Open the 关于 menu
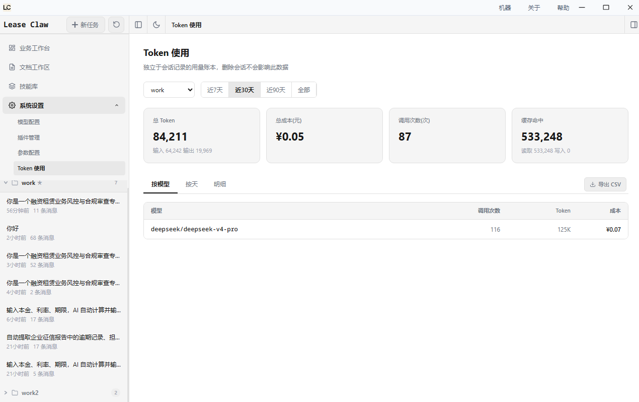 point(534,8)
